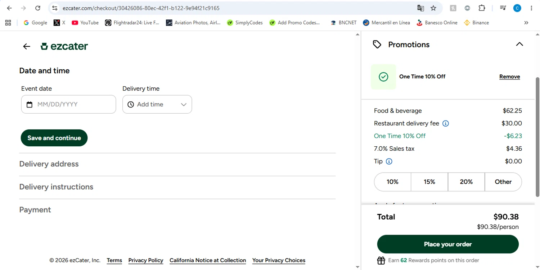Open the Mercantil en Línea bookmark
Viewport: 540px width, 270px height.
pyautogui.click(x=387, y=23)
